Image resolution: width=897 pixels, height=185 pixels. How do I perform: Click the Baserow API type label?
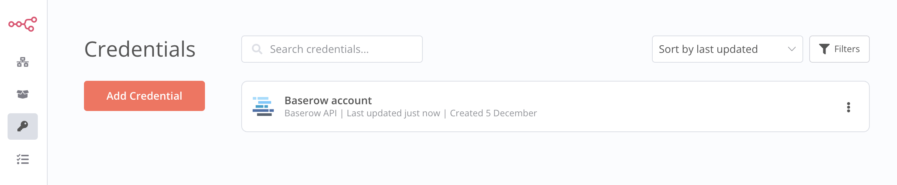tap(310, 113)
